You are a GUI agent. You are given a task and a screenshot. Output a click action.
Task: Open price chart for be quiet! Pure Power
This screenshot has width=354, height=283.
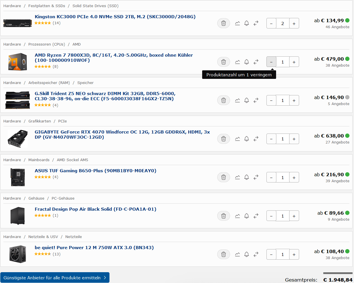click(x=237, y=254)
